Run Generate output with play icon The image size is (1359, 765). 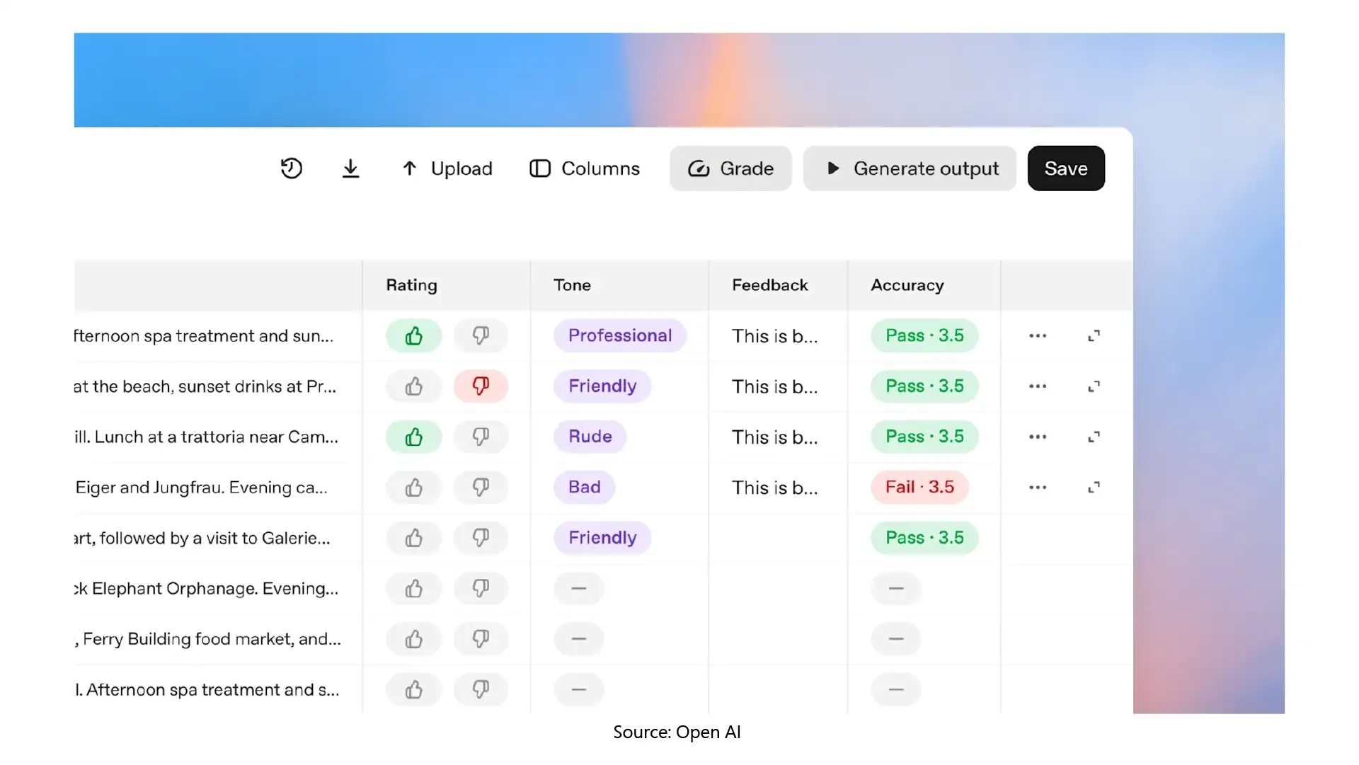(x=910, y=168)
